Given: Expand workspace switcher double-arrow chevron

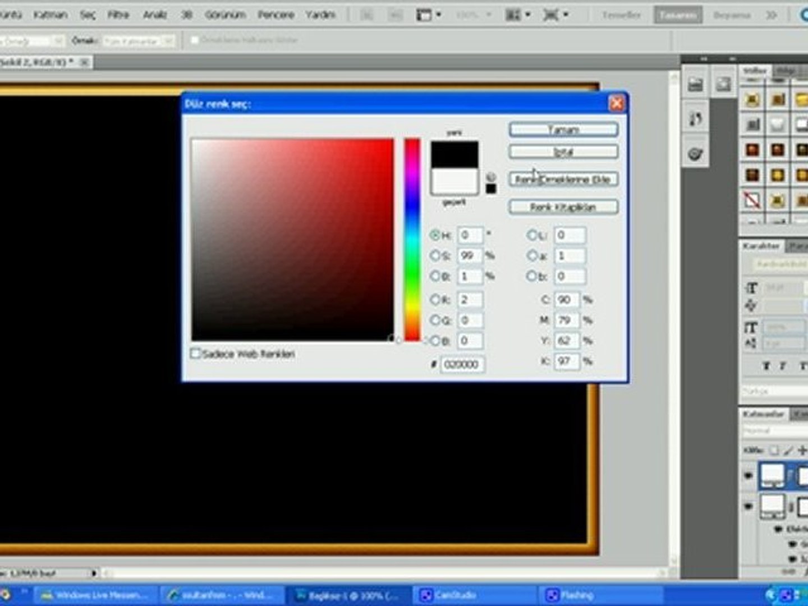Looking at the screenshot, I should [x=772, y=15].
